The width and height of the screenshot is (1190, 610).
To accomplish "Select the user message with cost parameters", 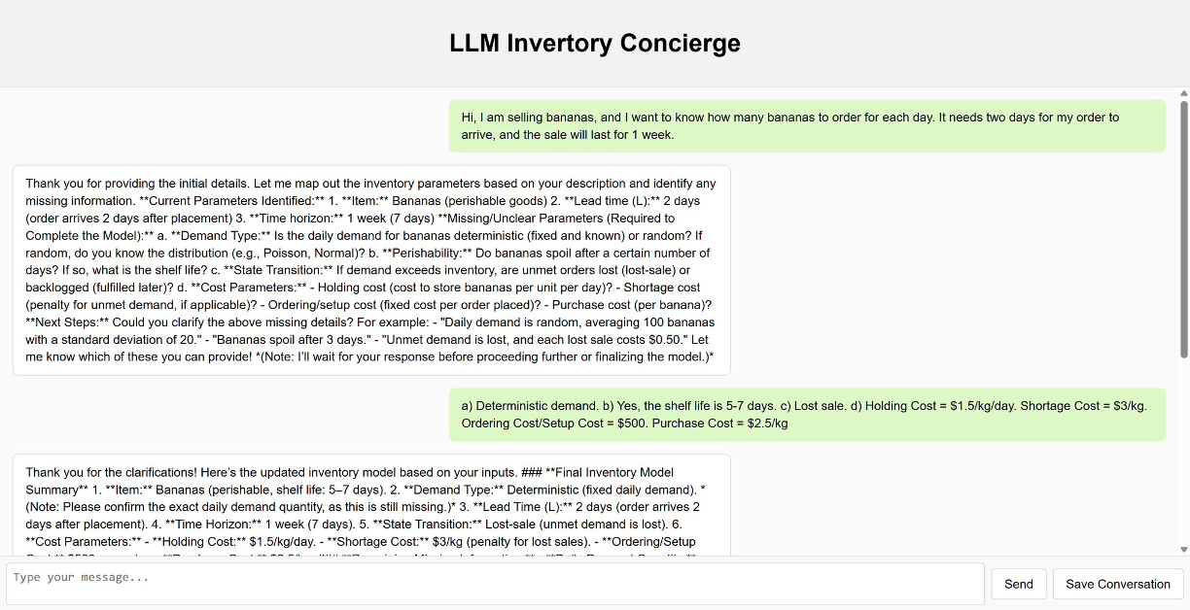I will tap(807, 414).
